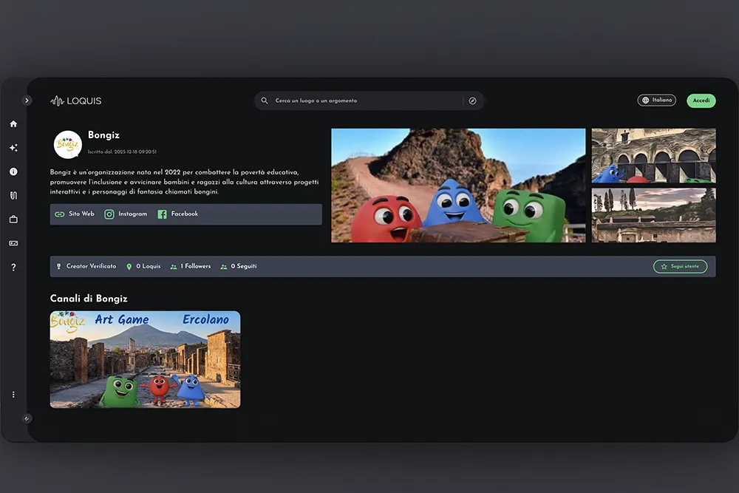
Task: Click the 'Iscritto dal' registration date text
Action: tap(122, 152)
